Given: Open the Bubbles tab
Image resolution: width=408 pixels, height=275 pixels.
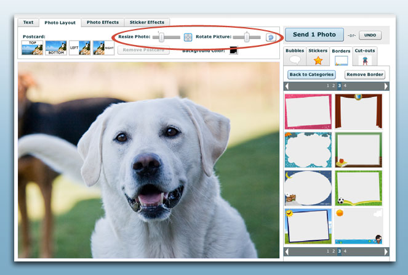Looking at the screenshot, I should tap(295, 55).
